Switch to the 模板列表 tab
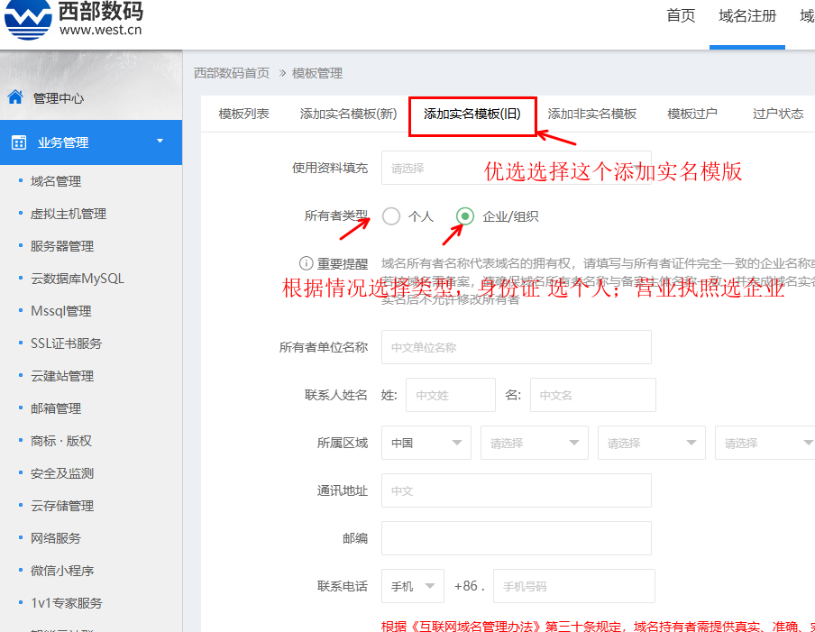Viewport: 815px width, 632px height. [243, 114]
